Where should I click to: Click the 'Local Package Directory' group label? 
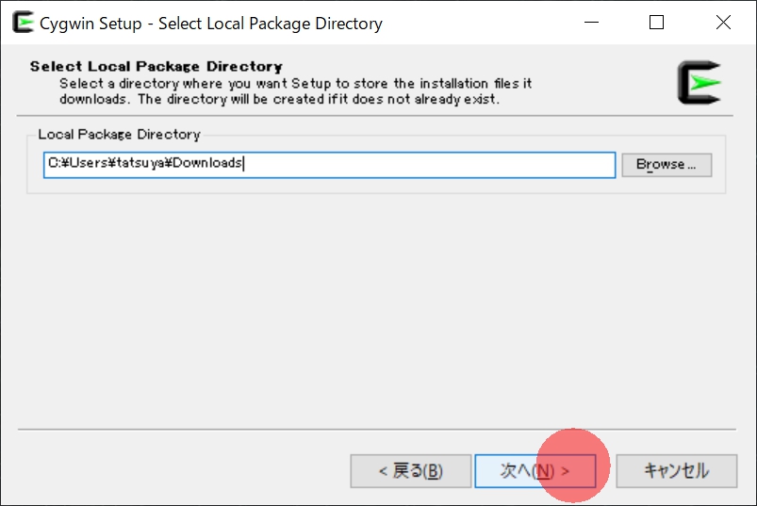119,134
